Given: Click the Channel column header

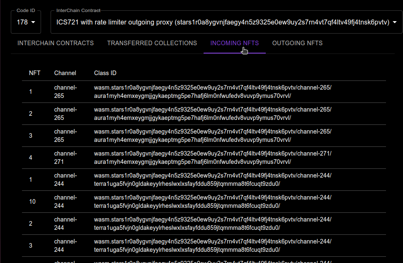Looking at the screenshot, I should [x=65, y=73].
